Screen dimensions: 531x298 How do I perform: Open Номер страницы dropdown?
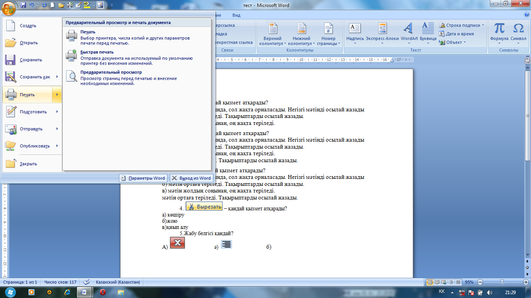pyautogui.click(x=328, y=34)
